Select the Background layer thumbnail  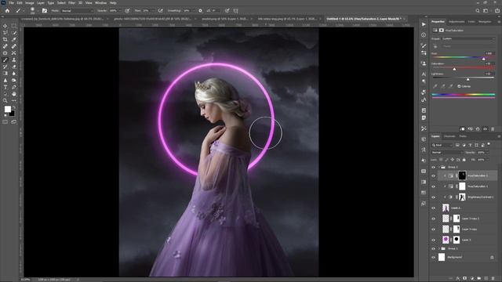(x=442, y=257)
